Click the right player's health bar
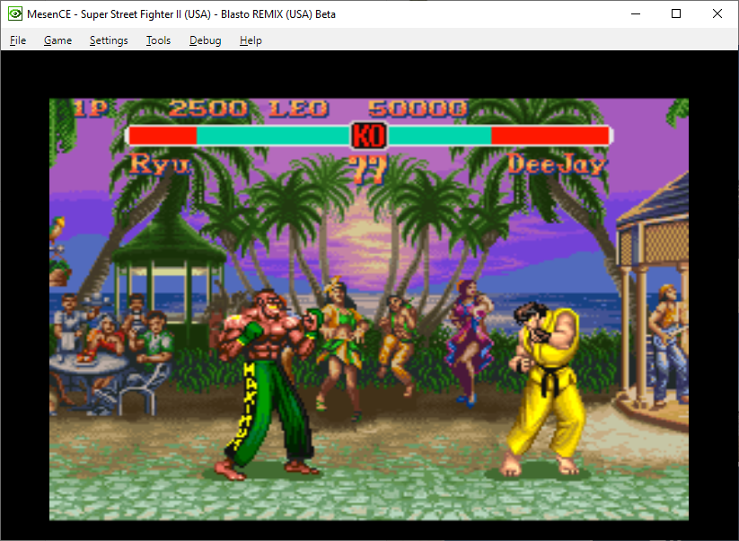The width and height of the screenshot is (739, 541). click(499, 136)
